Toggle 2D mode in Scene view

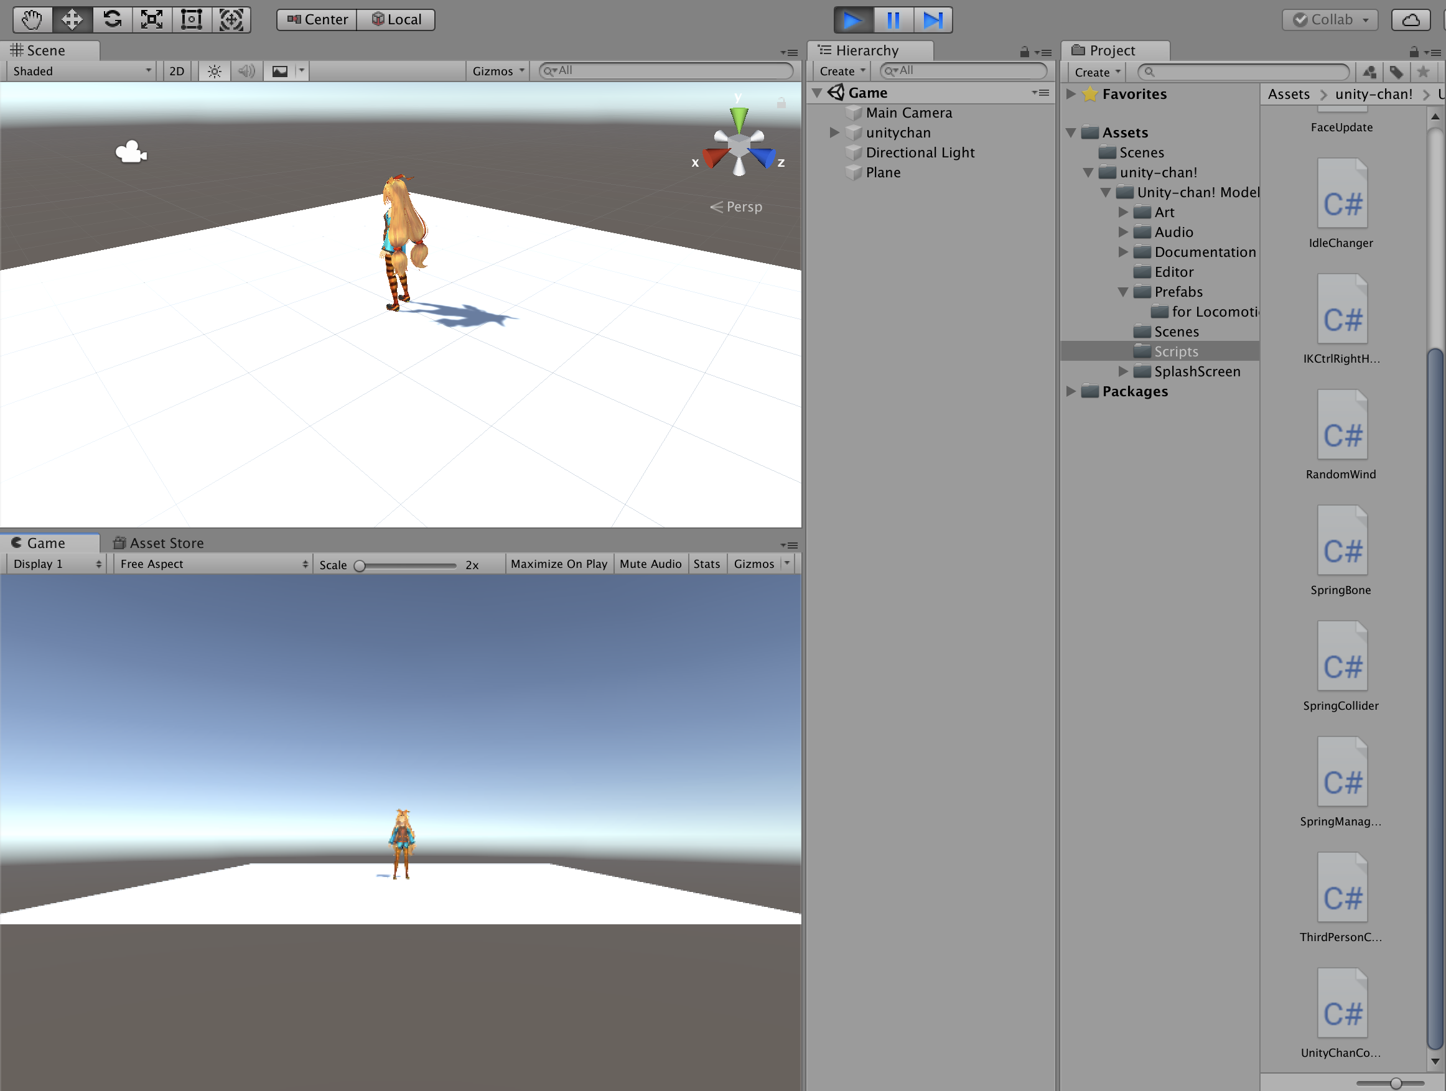click(x=177, y=72)
